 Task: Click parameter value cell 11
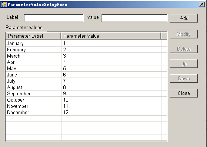click(x=111, y=106)
